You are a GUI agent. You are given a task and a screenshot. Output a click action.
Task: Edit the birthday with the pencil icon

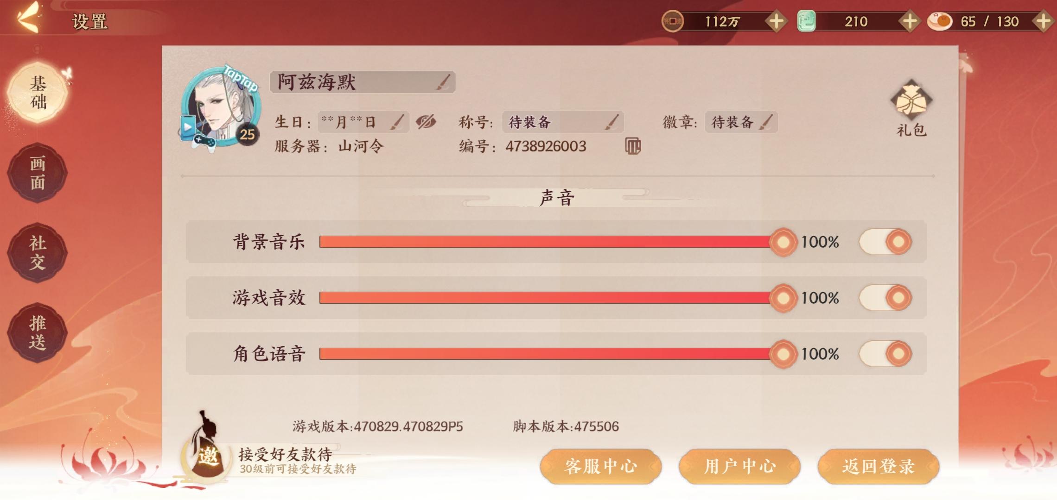coord(397,122)
